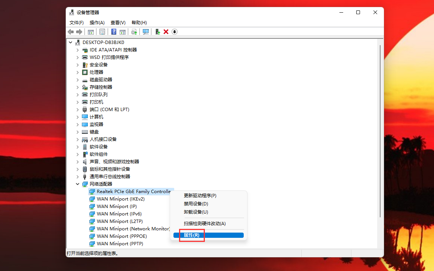This screenshot has width=434, height=271.
Task: Select the DESKTOP-D83BJK0 root node
Action: 102,42
